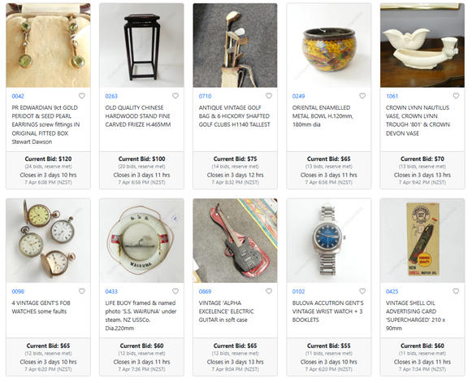This screenshot has width=472, height=383.
Task: View the golf clubs bag photo
Action: click(235, 46)
